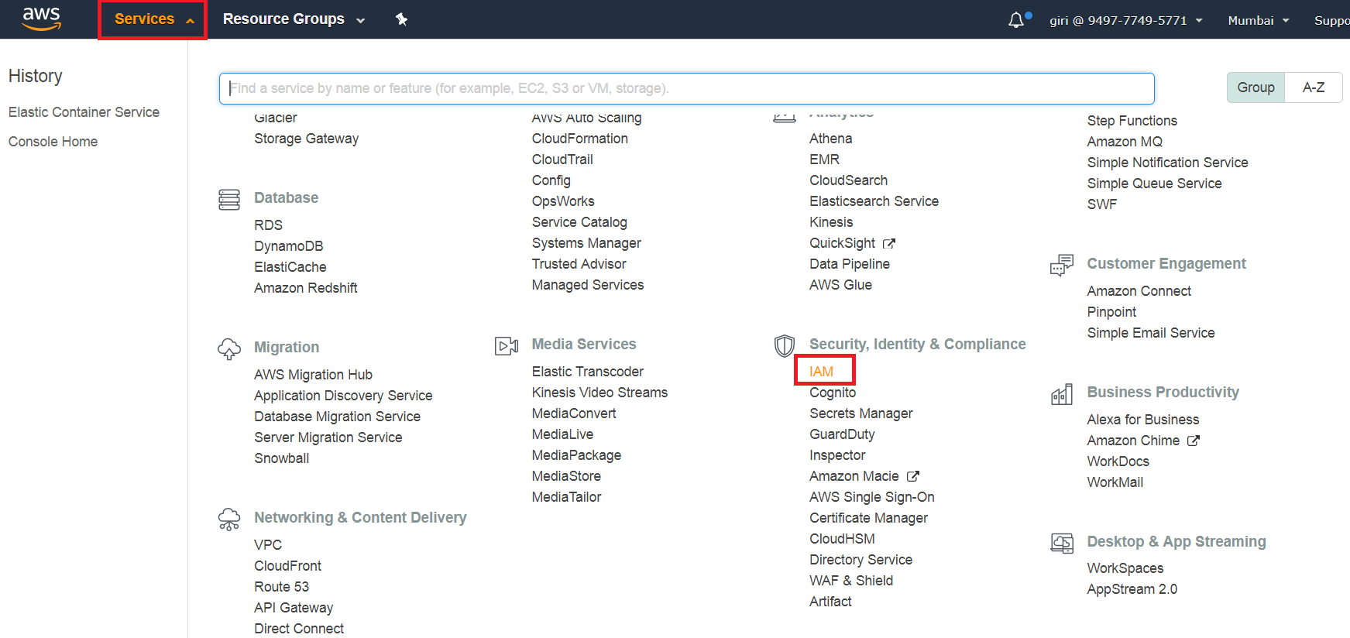Click the Customer Engagement icon
The height and width of the screenshot is (638, 1350).
coord(1061,265)
